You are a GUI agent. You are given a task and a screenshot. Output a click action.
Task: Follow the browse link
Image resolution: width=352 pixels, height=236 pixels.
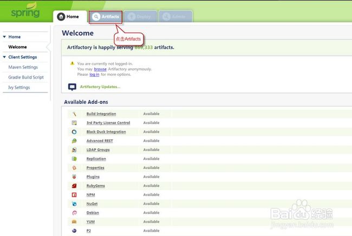click(100, 69)
